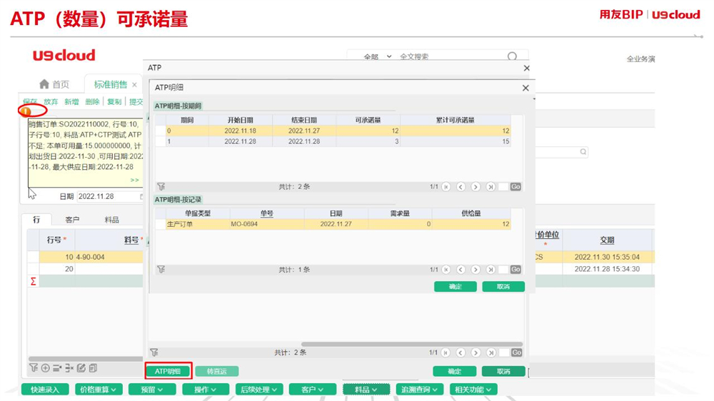This screenshot has width=714, height=401.
Task: Click the home icon beside 首页
Action: [x=44, y=83]
